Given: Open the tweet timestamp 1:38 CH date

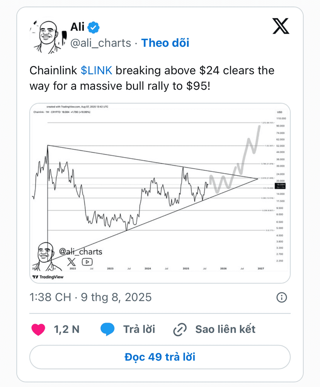Looking at the screenshot, I should pos(90,297).
